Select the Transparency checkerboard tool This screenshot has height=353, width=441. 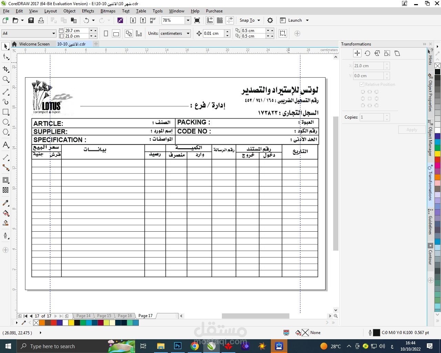pos(6,190)
